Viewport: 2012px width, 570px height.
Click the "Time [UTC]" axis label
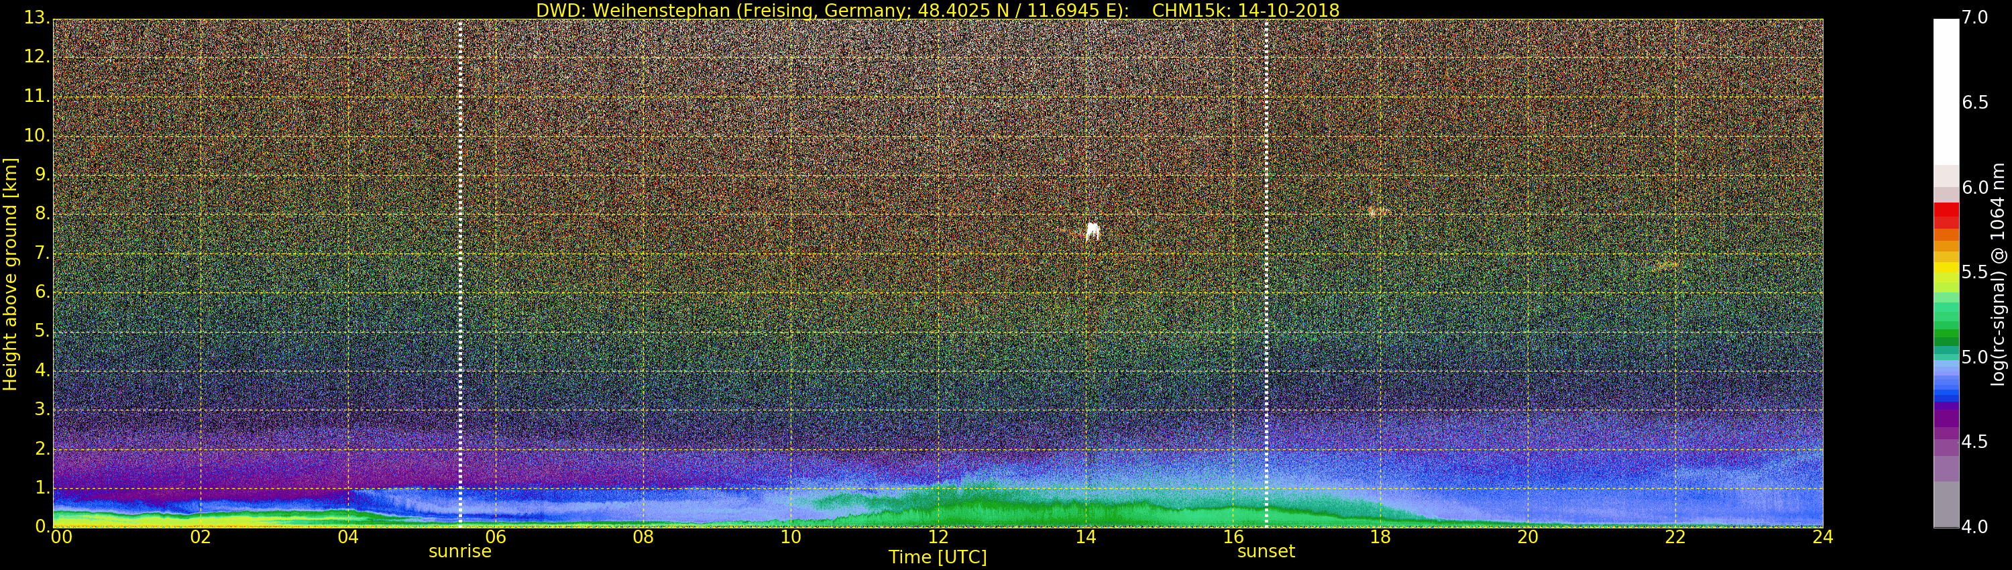pos(938,557)
